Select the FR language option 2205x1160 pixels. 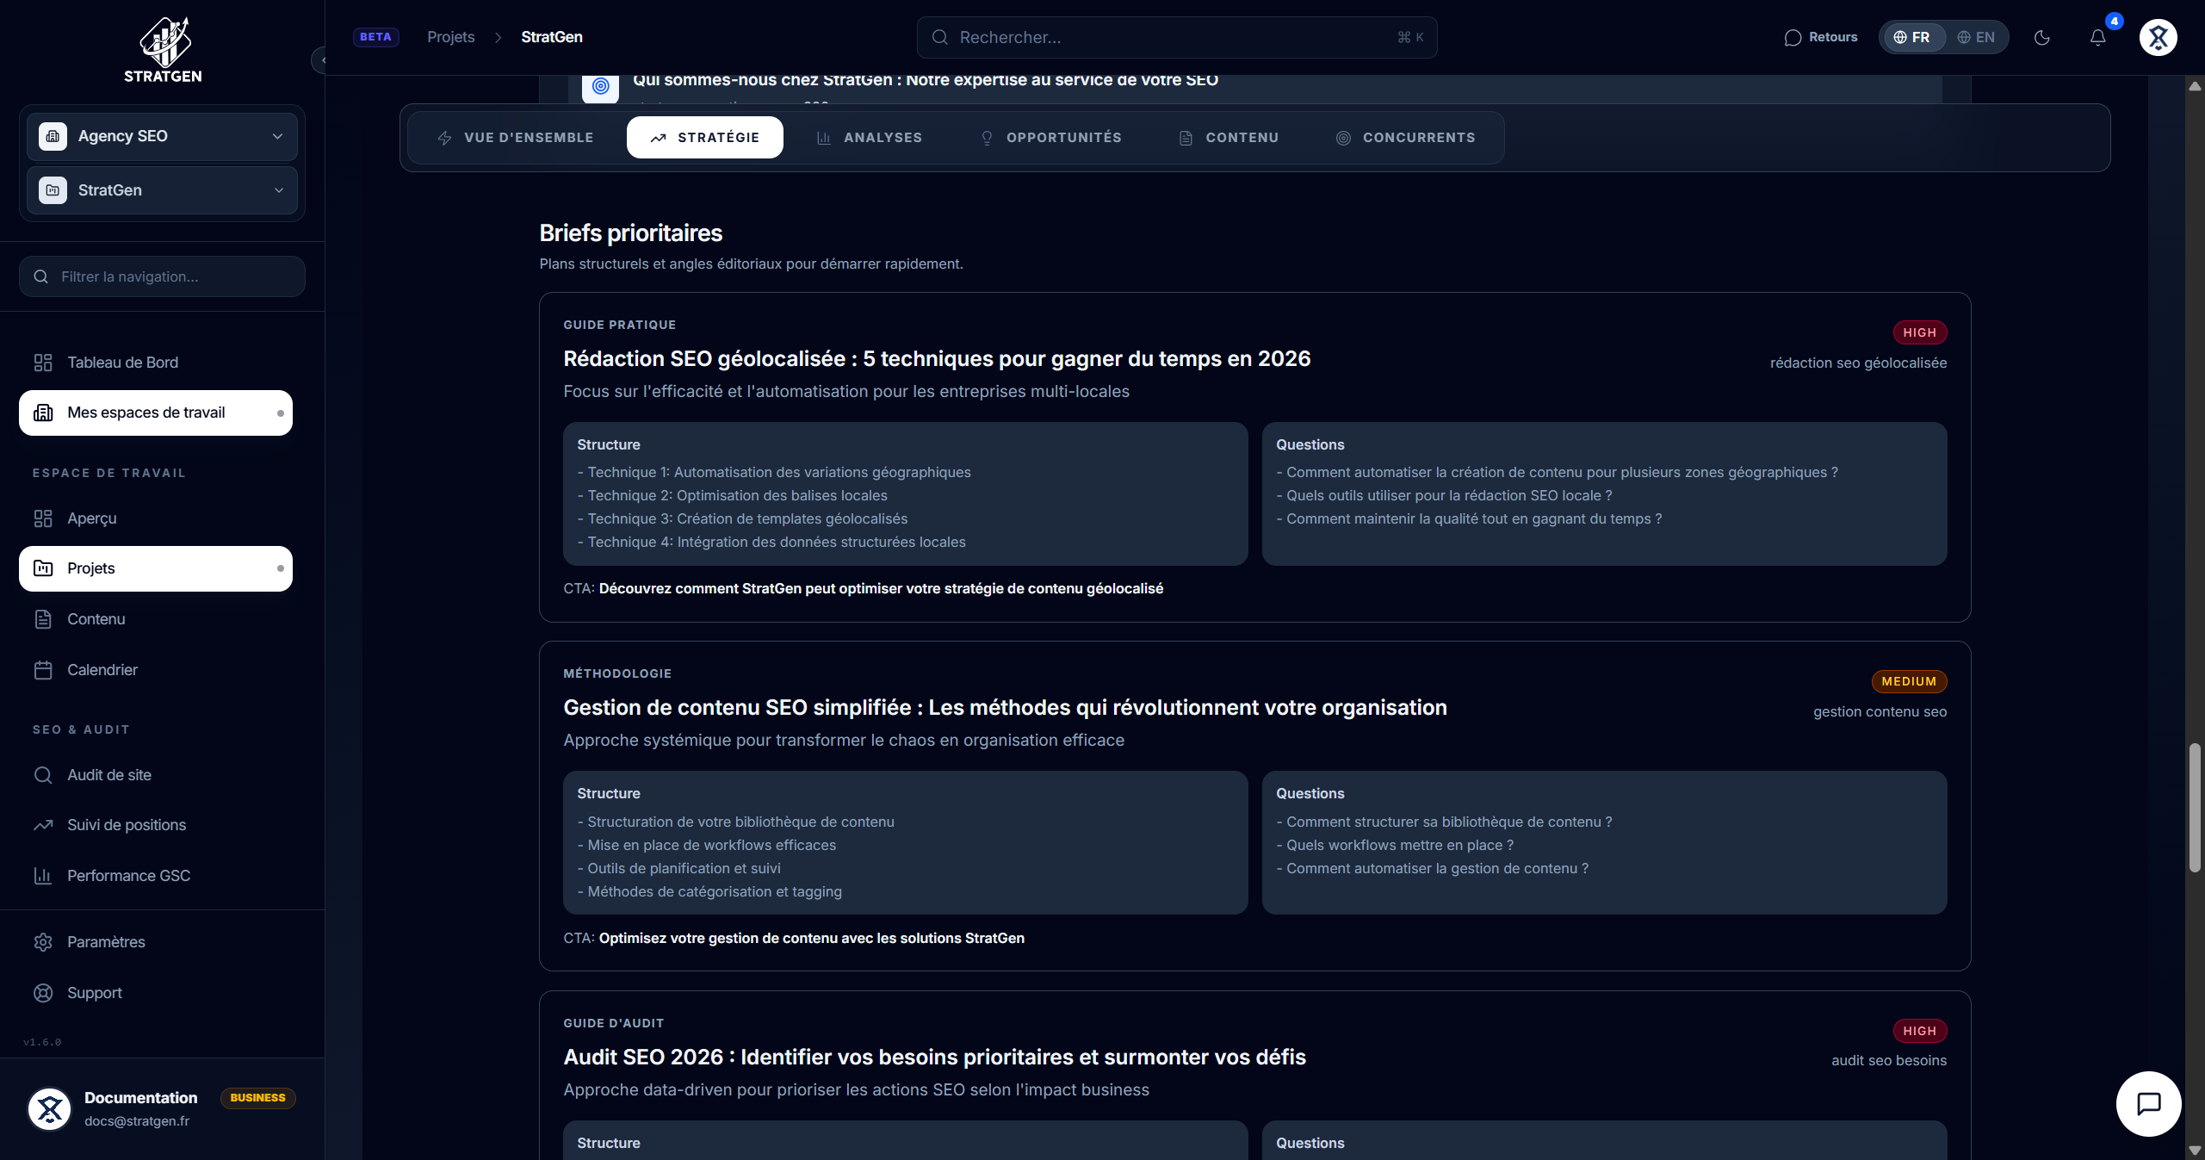1912,37
